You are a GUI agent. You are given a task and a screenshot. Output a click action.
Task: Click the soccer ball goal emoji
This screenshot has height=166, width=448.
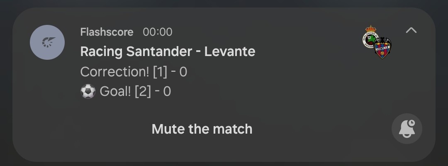point(88,91)
